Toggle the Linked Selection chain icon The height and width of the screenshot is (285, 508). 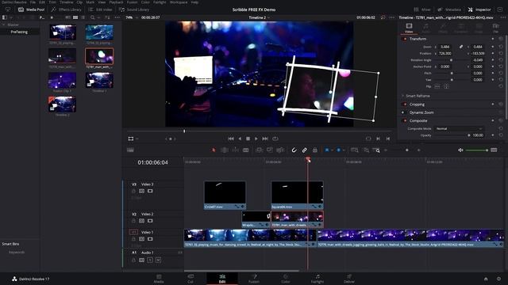[305, 150]
